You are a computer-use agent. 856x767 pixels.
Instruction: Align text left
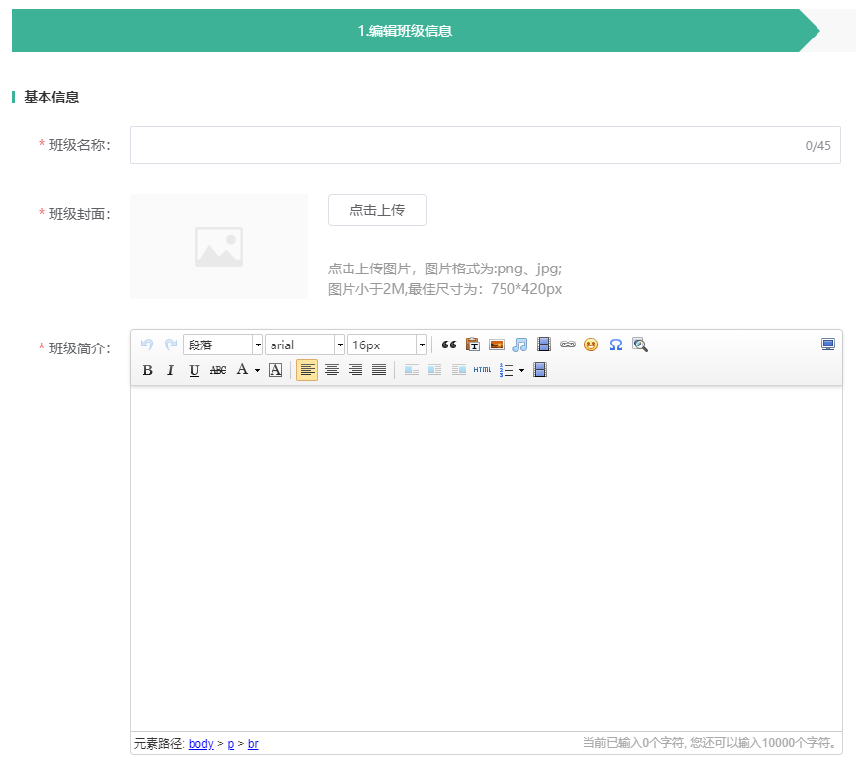[307, 370]
